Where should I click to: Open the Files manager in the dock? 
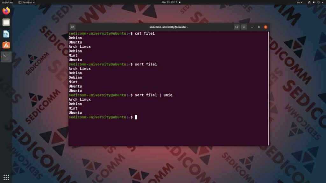click(x=6, y=22)
